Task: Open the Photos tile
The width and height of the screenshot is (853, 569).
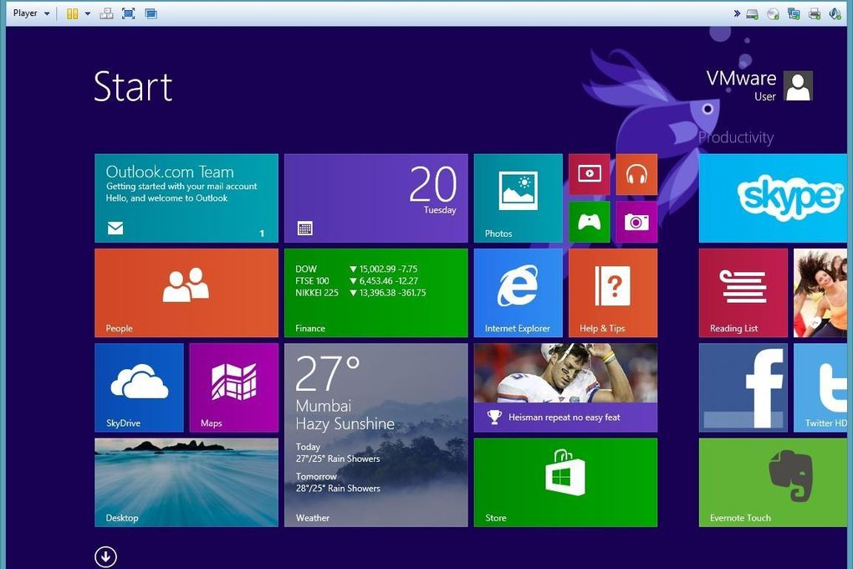Action: (518, 198)
